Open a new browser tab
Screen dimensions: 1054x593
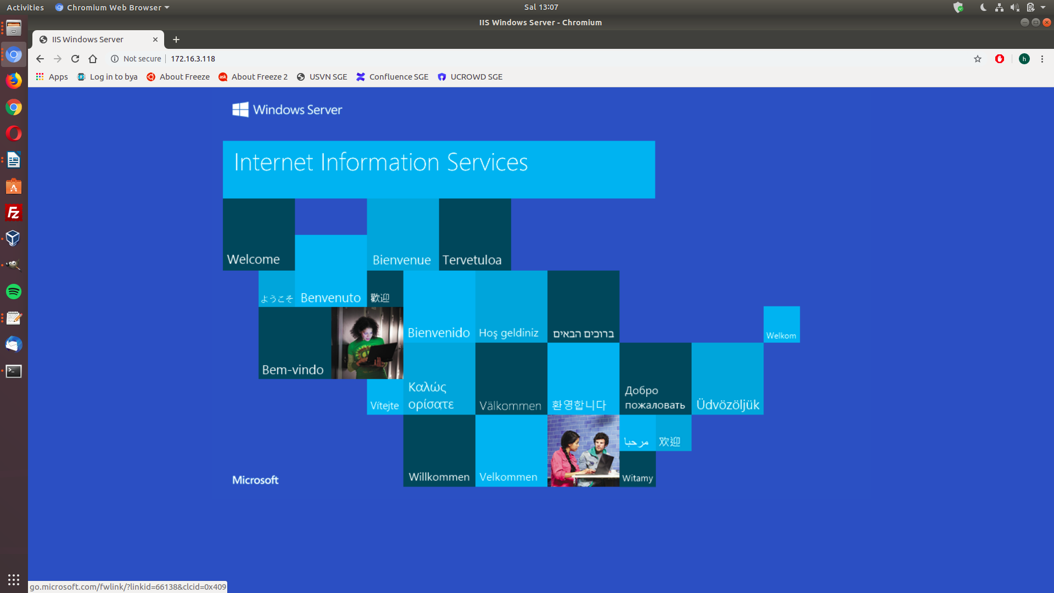point(176,40)
